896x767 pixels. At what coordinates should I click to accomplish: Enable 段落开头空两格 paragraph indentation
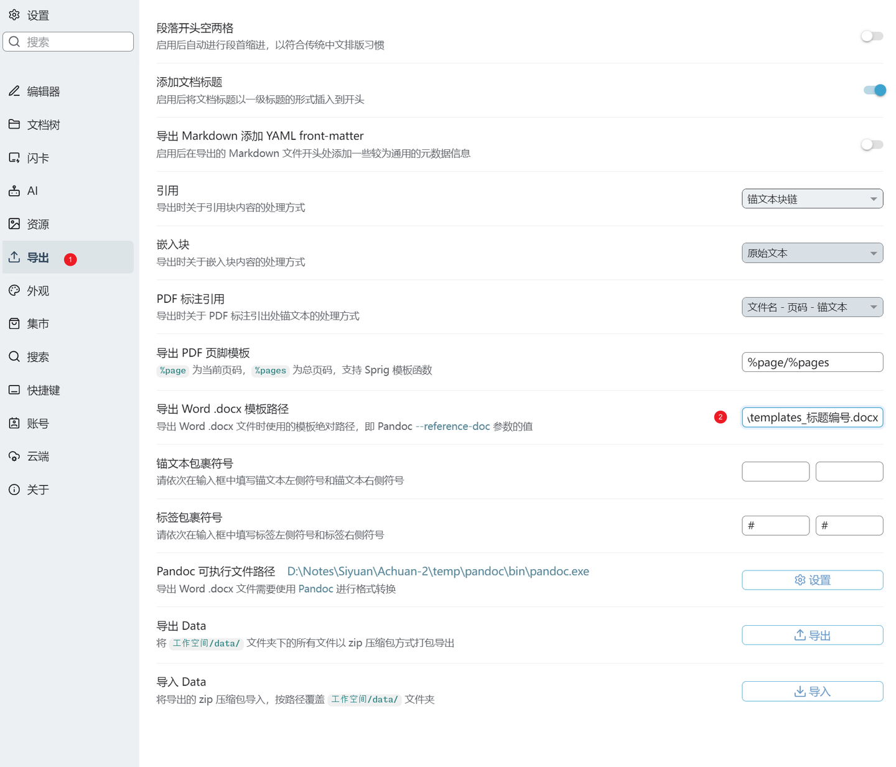(x=872, y=35)
